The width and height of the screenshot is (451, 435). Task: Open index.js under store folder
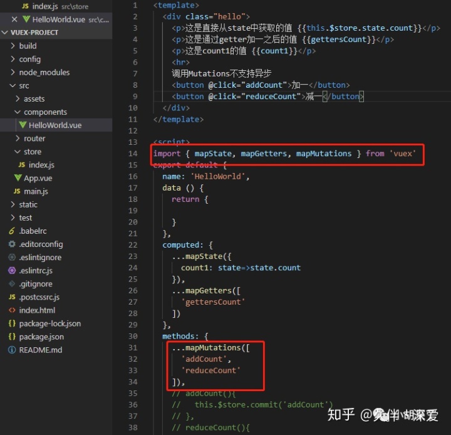tap(56, 165)
